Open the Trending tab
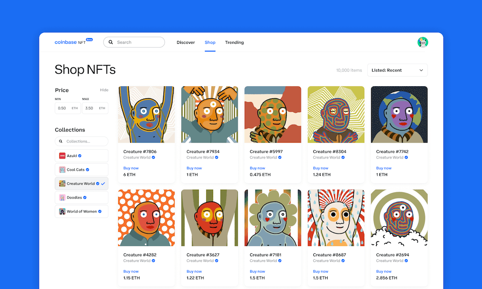 [x=234, y=42]
